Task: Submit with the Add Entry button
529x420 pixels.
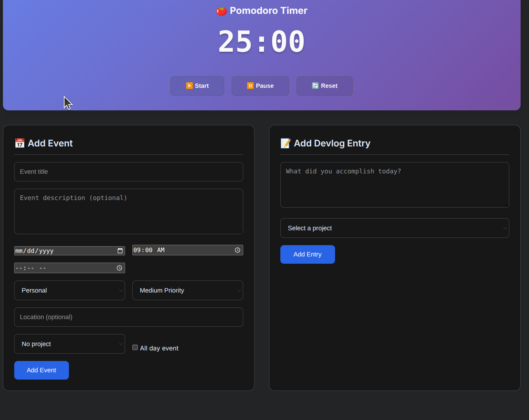Action: click(x=308, y=254)
